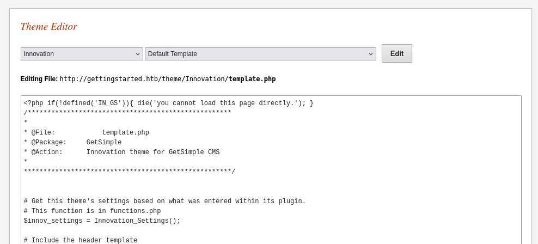Image resolution: width=538 pixels, height=244 pixels.
Task: Click the bold template.php filename
Action: (x=252, y=79)
